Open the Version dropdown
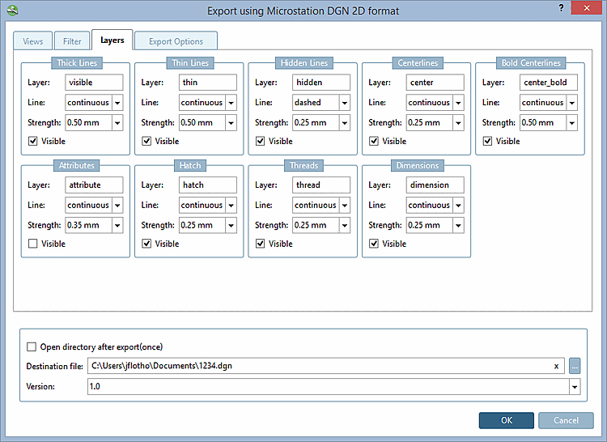Screen dimensions: 607x442 pyautogui.click(x=575, y=387)
